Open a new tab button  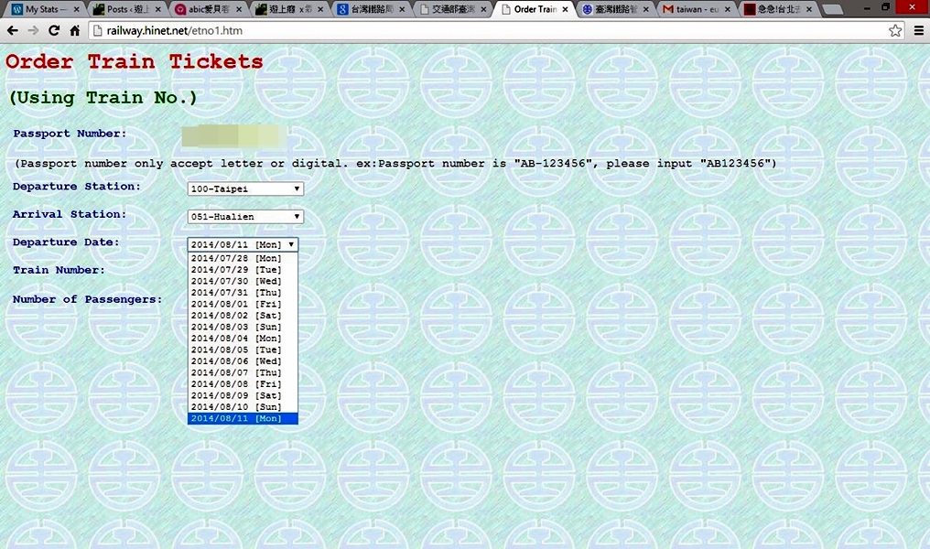pos(832,9)
